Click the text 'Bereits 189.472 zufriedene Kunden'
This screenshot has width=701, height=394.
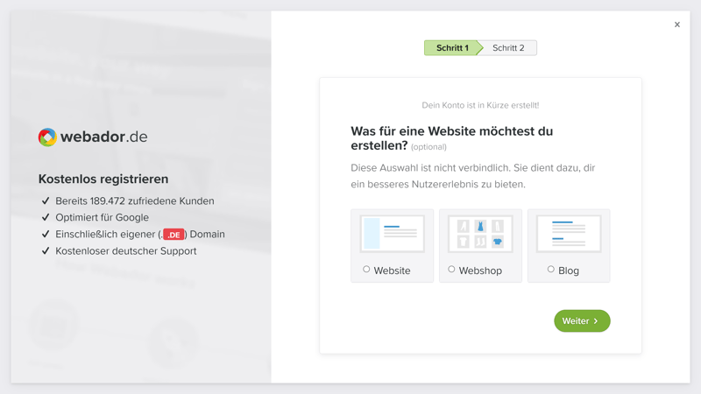135,201
